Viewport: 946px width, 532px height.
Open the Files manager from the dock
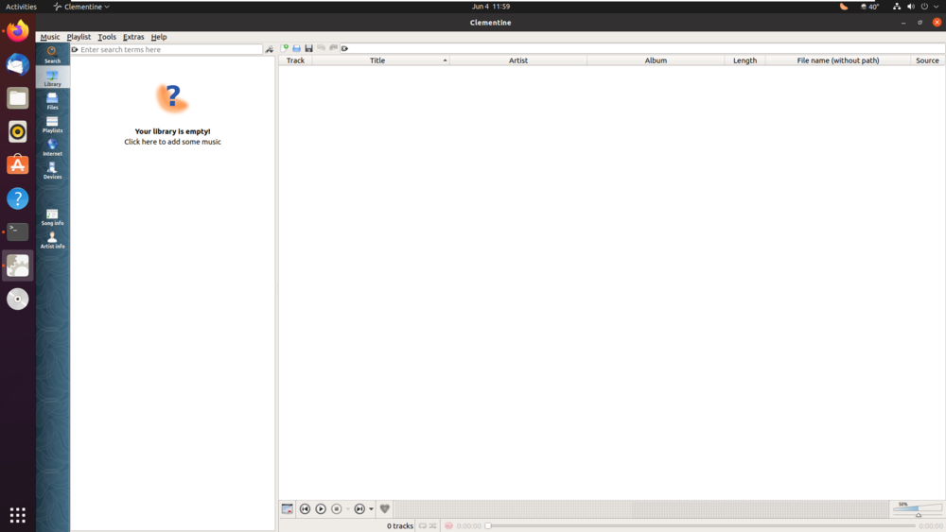(17, 98)
